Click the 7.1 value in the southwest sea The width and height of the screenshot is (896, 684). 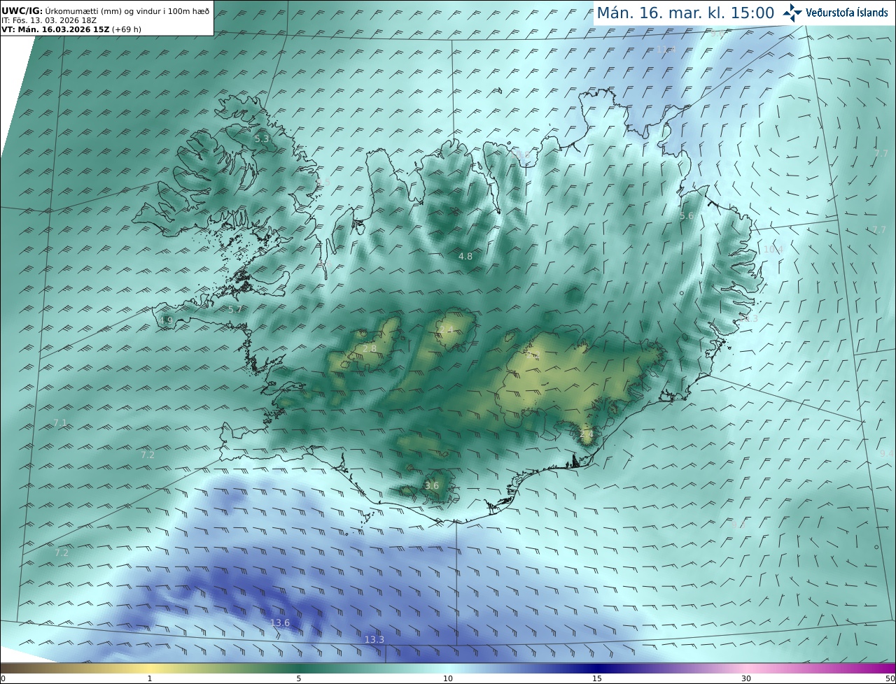click(60, 423)
